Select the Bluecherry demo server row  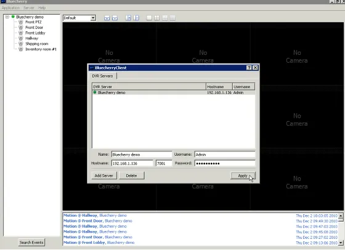tap(174, 92)
